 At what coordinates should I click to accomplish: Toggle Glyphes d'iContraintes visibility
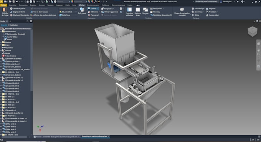(20, 15)
